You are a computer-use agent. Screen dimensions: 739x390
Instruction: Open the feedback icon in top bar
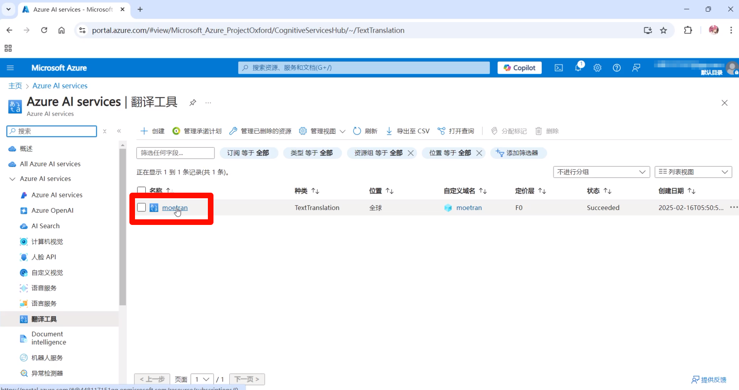[x=636, y=68]
